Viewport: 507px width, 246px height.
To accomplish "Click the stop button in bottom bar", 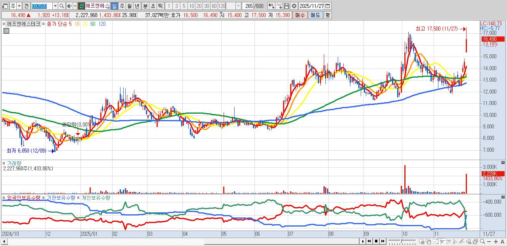I will [376, 241].
